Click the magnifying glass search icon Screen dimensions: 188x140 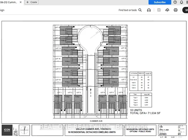(x=140, y=10)
